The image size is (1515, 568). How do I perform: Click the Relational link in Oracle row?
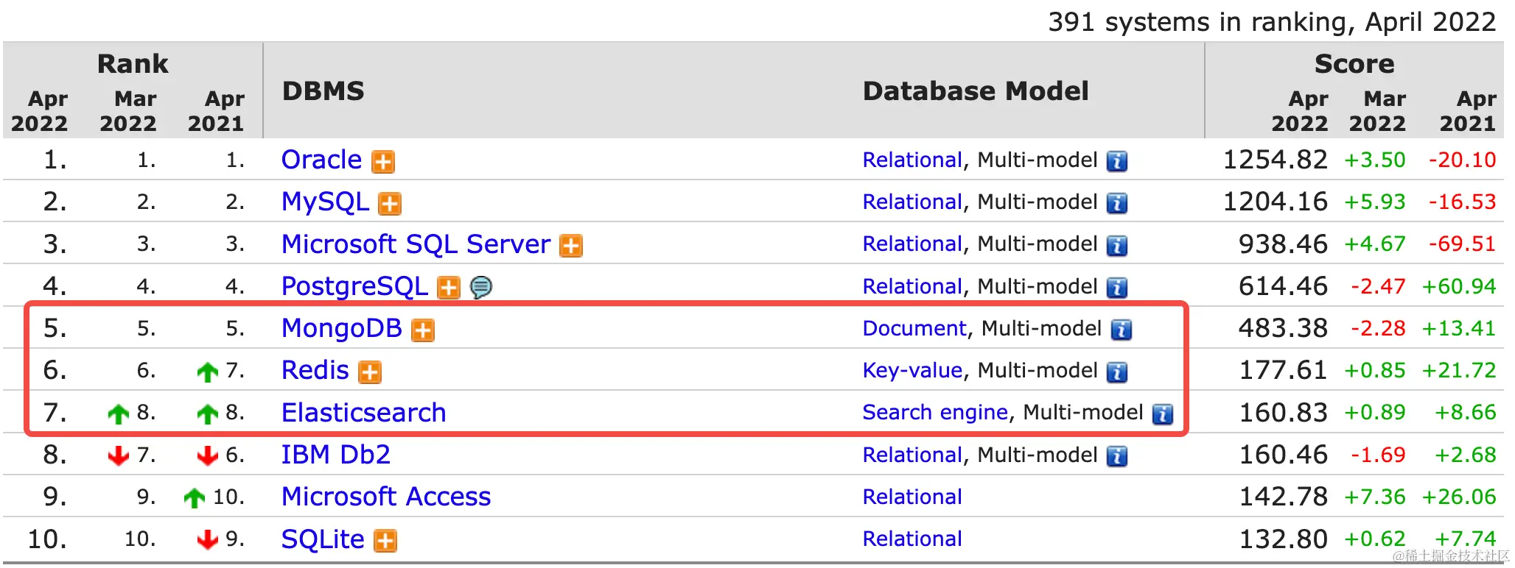click(912, 160)
